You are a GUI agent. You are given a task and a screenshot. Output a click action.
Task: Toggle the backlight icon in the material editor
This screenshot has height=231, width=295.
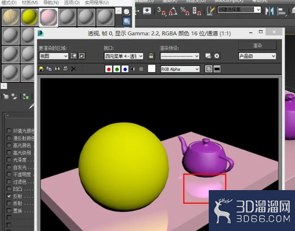tap(127, 21)
